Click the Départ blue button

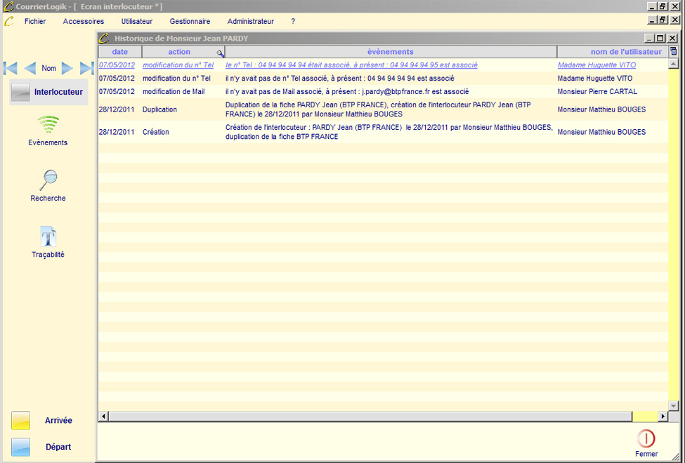[21, 447]
